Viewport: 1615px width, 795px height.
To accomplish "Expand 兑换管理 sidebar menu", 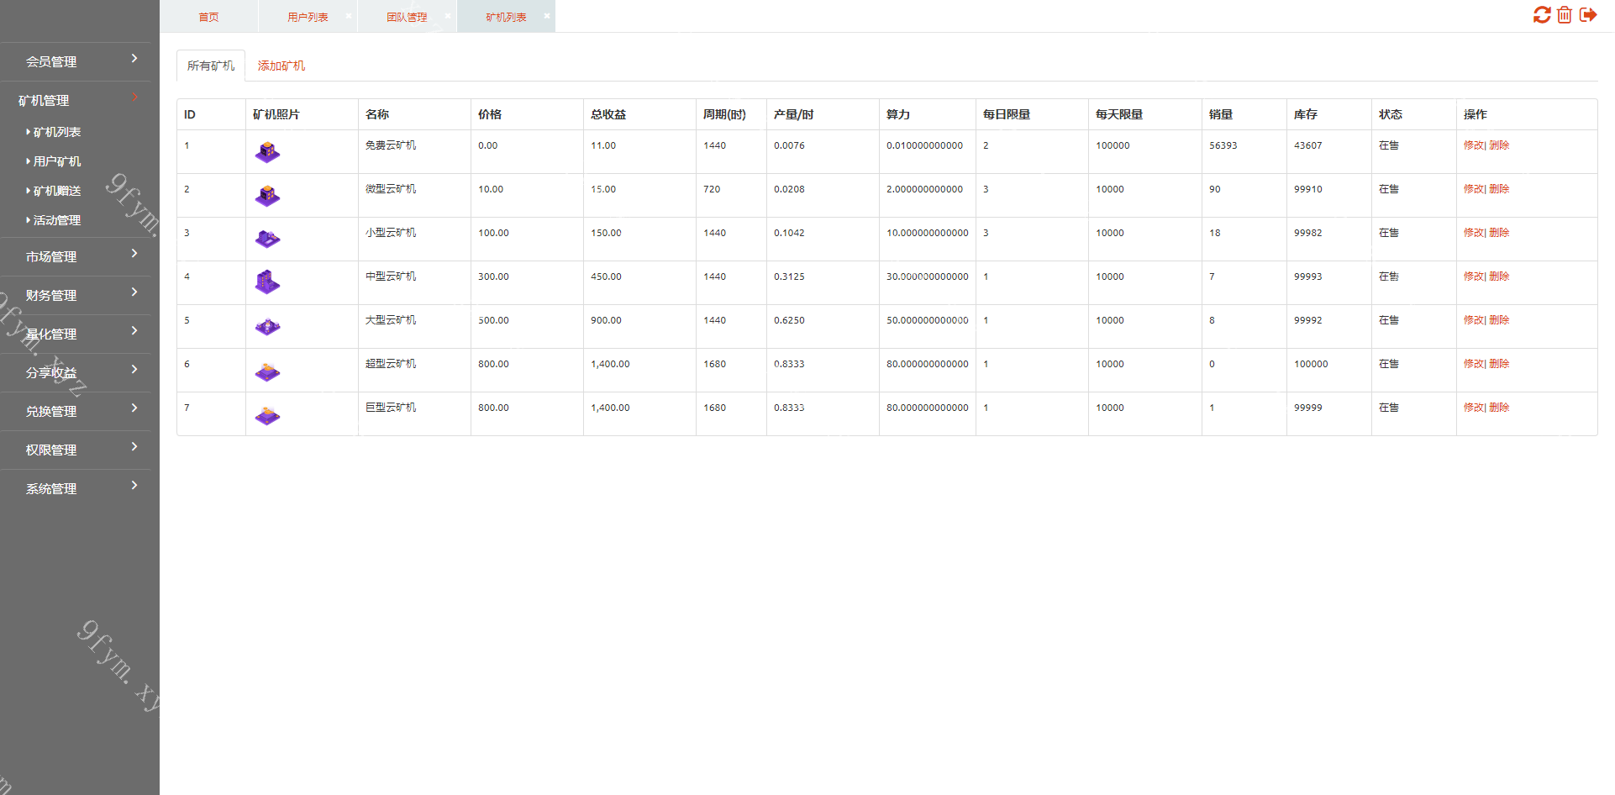I will (x=76, y=411).
